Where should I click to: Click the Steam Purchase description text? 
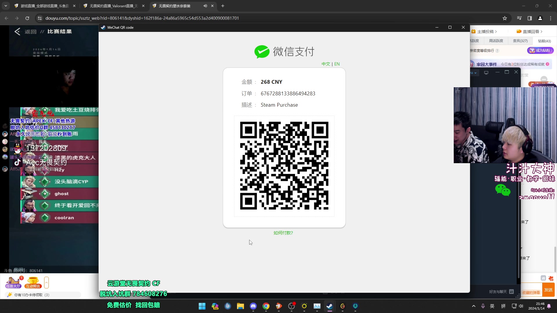(279, 105)
